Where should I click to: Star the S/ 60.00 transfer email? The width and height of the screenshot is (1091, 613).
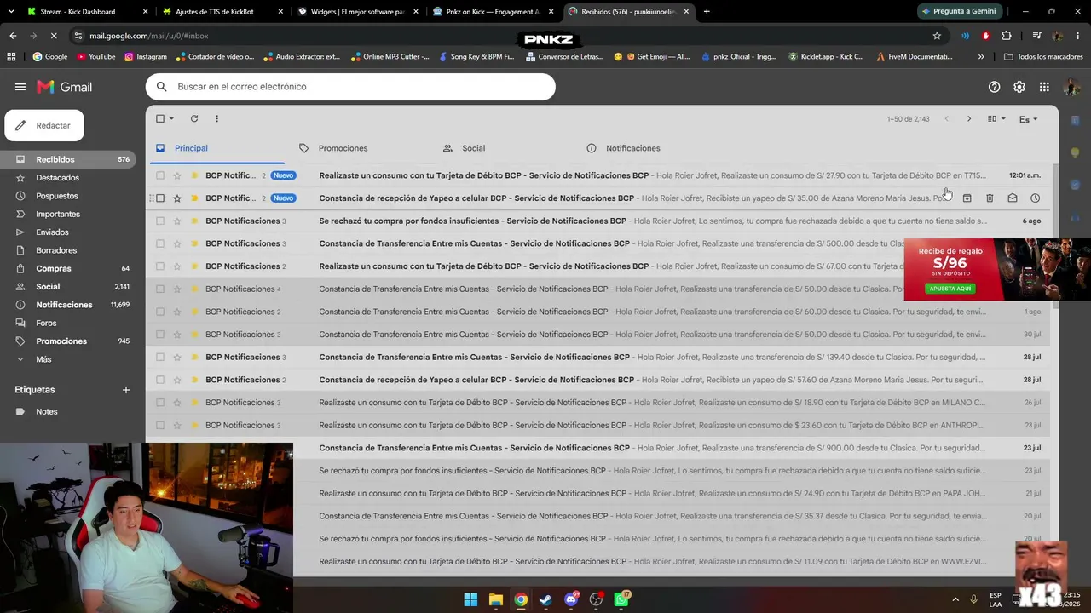[177, 312]
